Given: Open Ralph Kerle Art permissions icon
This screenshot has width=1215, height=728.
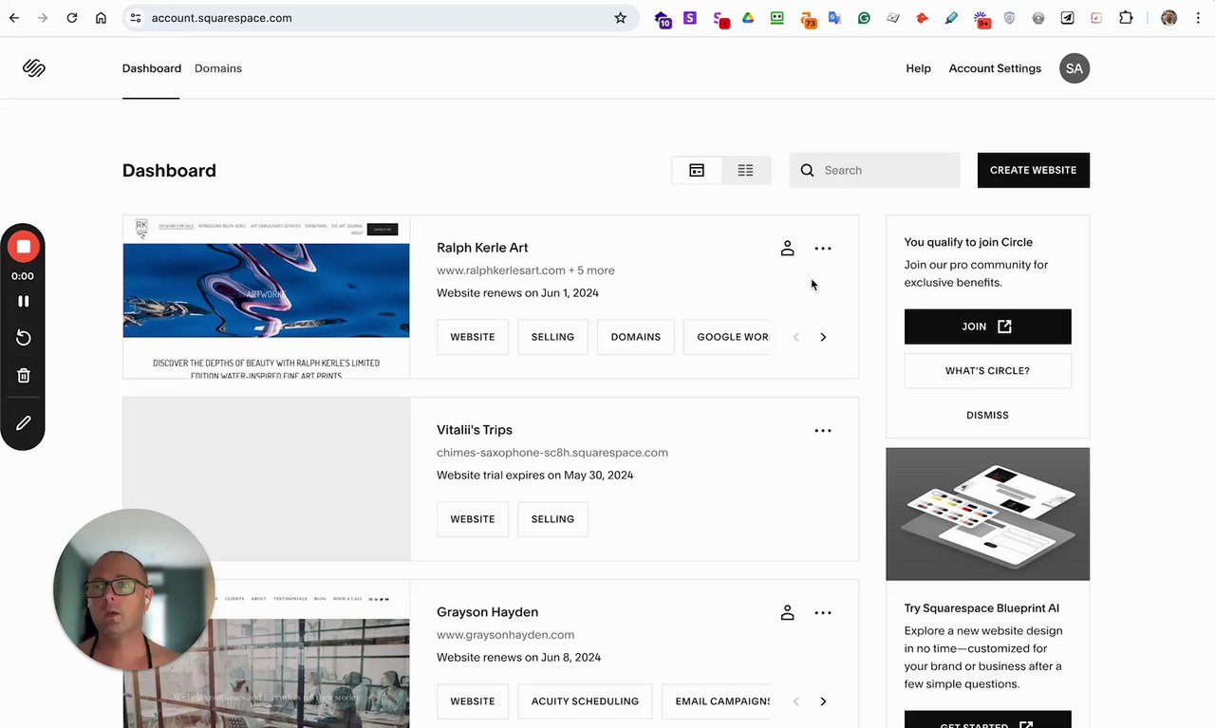Looking at the screenshot, I should [787, 249].
